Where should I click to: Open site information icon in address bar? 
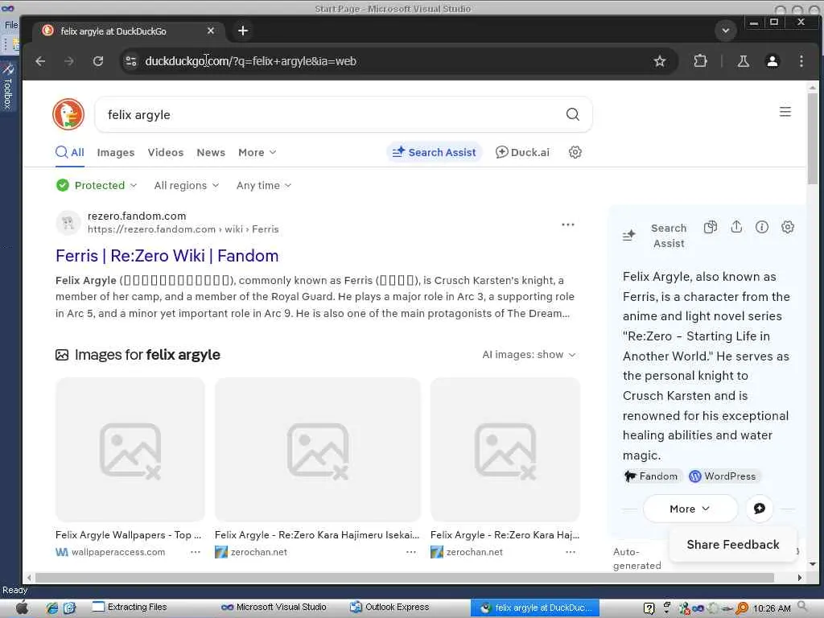pyautogui.click(x=131, y=61)
